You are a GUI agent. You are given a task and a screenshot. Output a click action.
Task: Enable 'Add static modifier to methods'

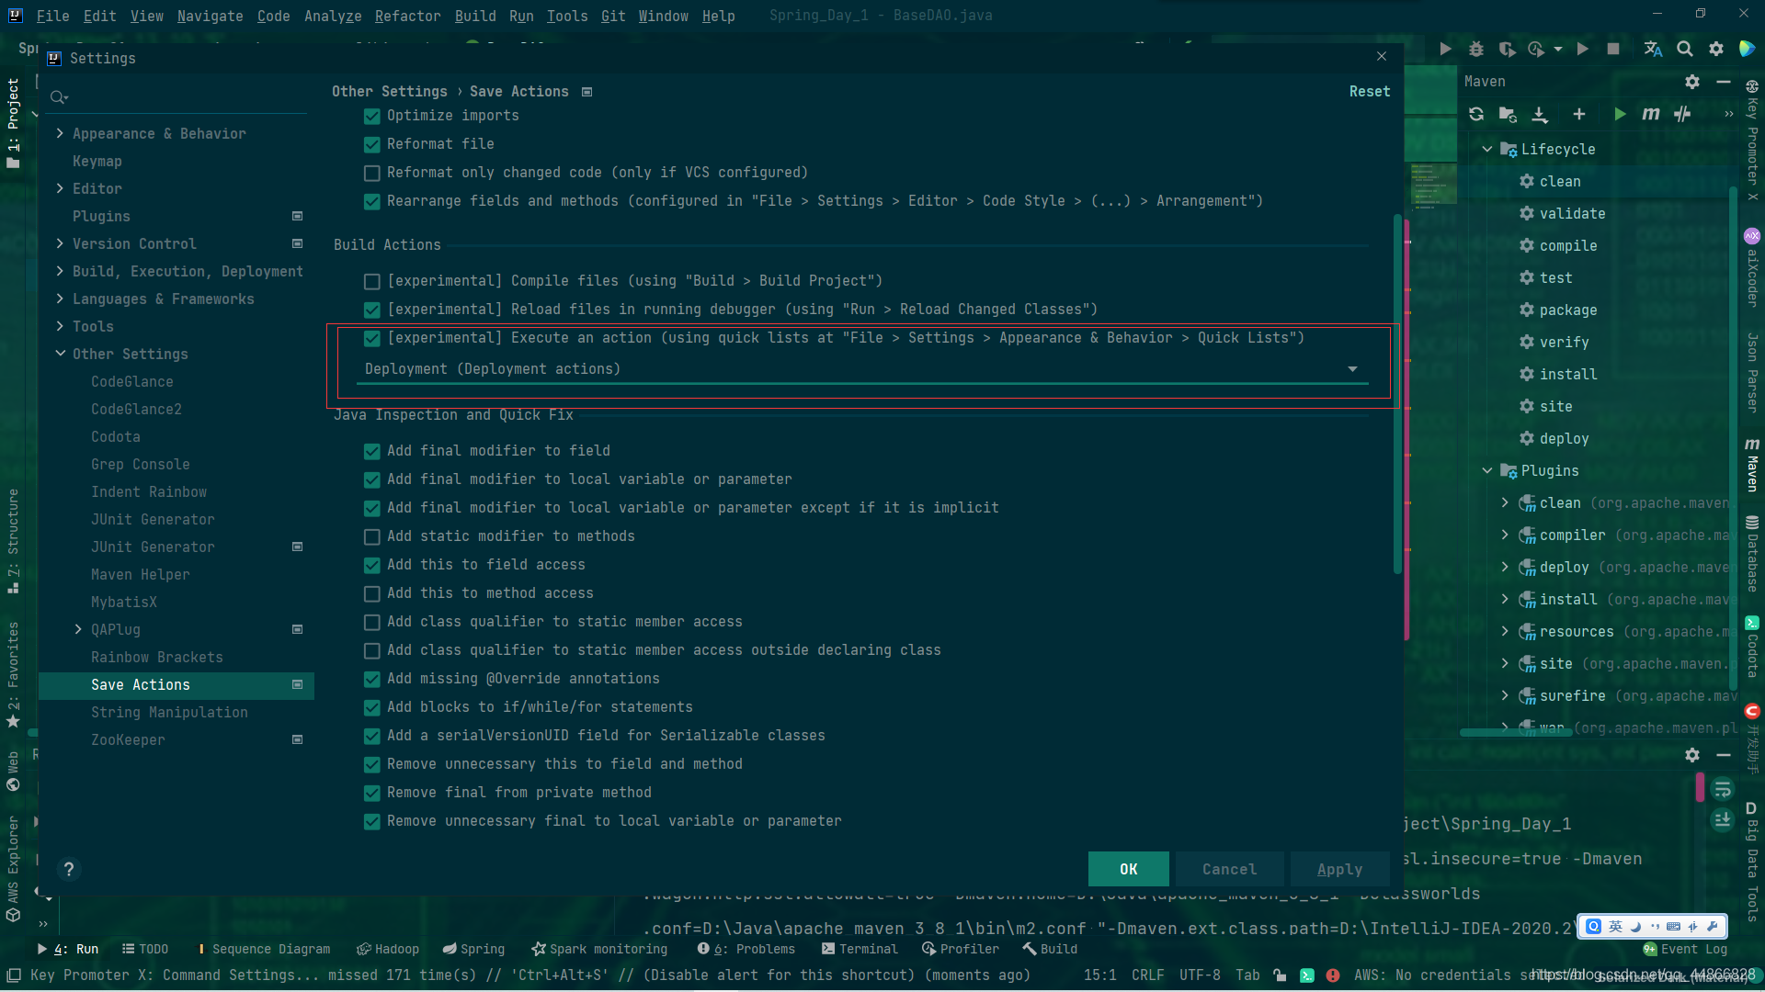[372, 536]
